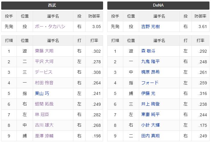This screenshot has height=144, width=211.
Task: View 村田 怜音 player details
Action: coord(44,83)
